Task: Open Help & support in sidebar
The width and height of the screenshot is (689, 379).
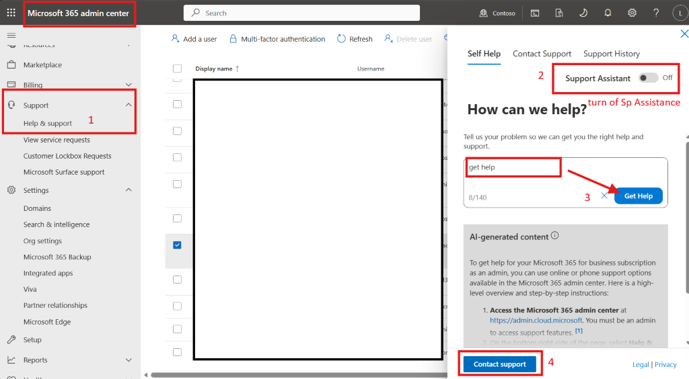Action: [48, 123]
